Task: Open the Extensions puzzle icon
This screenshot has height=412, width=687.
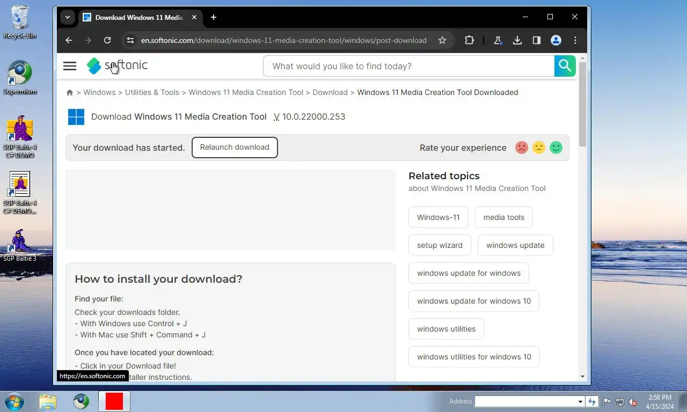Action: point(469,40)
